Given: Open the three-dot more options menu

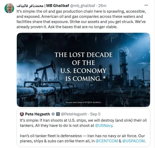Looking at the screenshot, I should click(x=146, y=5).
